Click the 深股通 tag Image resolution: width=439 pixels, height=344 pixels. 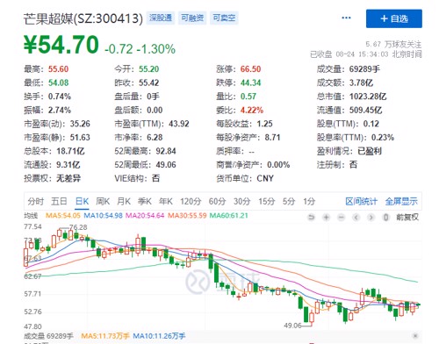tap(161, 18)
